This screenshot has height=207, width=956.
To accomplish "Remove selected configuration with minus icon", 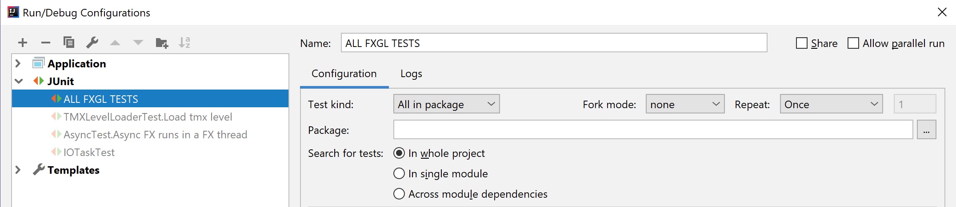I will pyautogui.click(x=46, y=43).
